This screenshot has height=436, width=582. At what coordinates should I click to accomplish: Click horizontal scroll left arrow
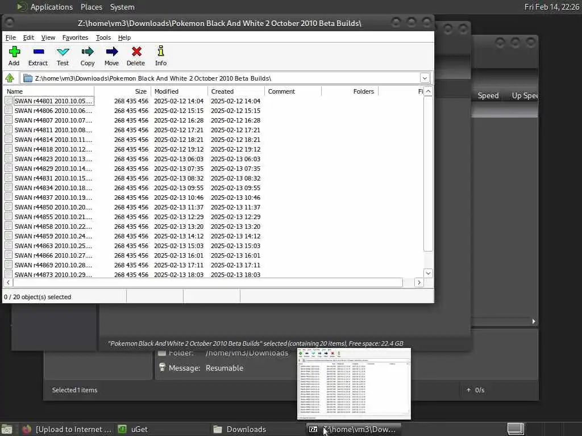pos(8,283)
